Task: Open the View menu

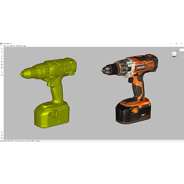Action: point(8,46)
